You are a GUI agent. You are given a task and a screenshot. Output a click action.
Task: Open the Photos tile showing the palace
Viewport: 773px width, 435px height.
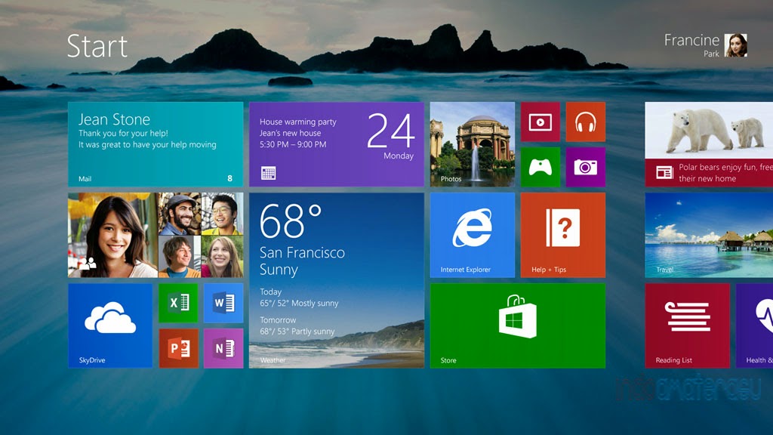click(x=471, y=143)
